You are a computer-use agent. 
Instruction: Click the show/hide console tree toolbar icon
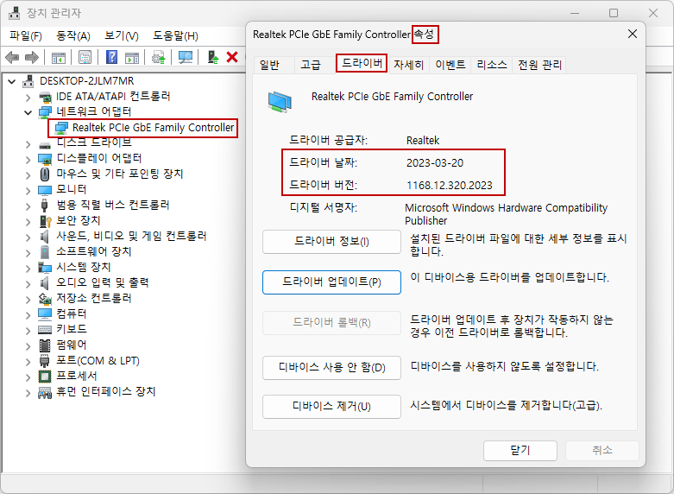pyautogui.click(x=59, y=57)
